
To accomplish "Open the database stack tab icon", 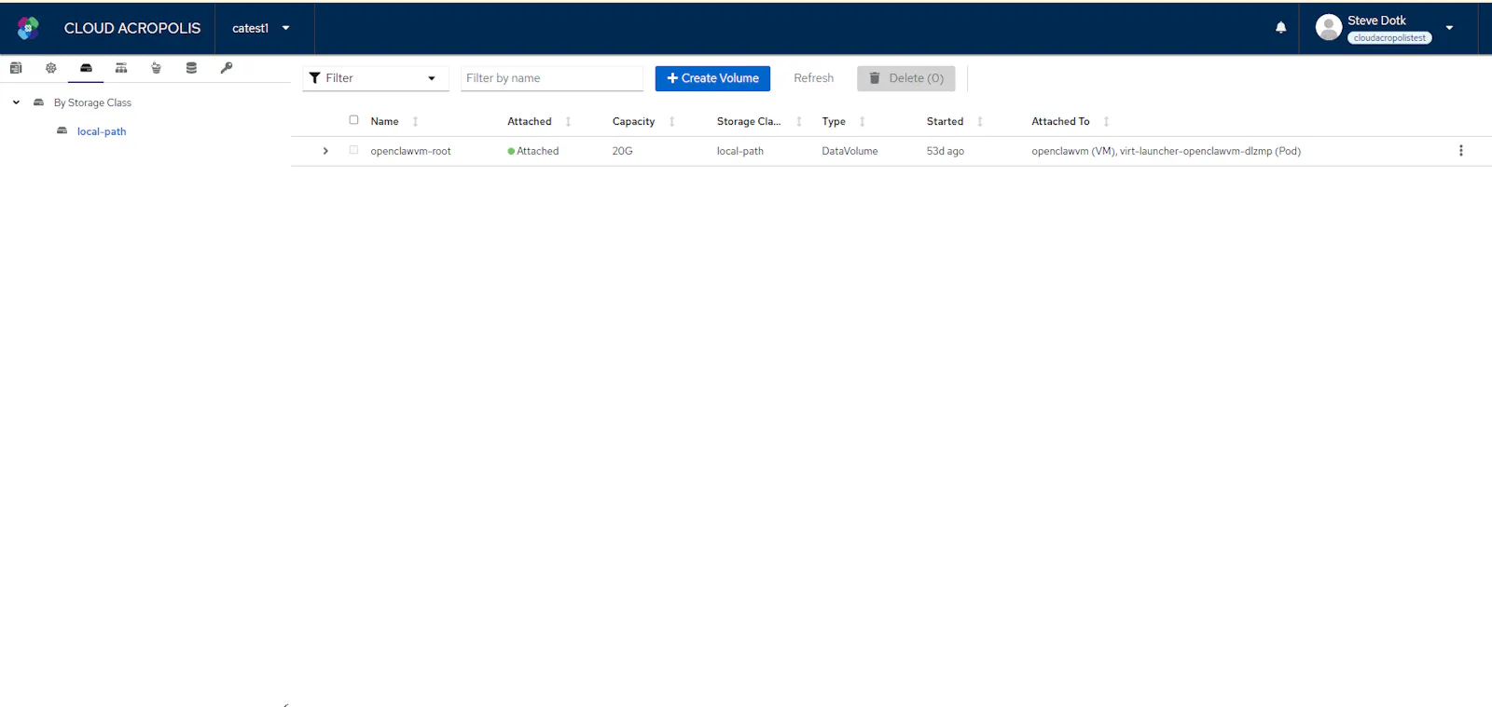I will coord(191,68).
